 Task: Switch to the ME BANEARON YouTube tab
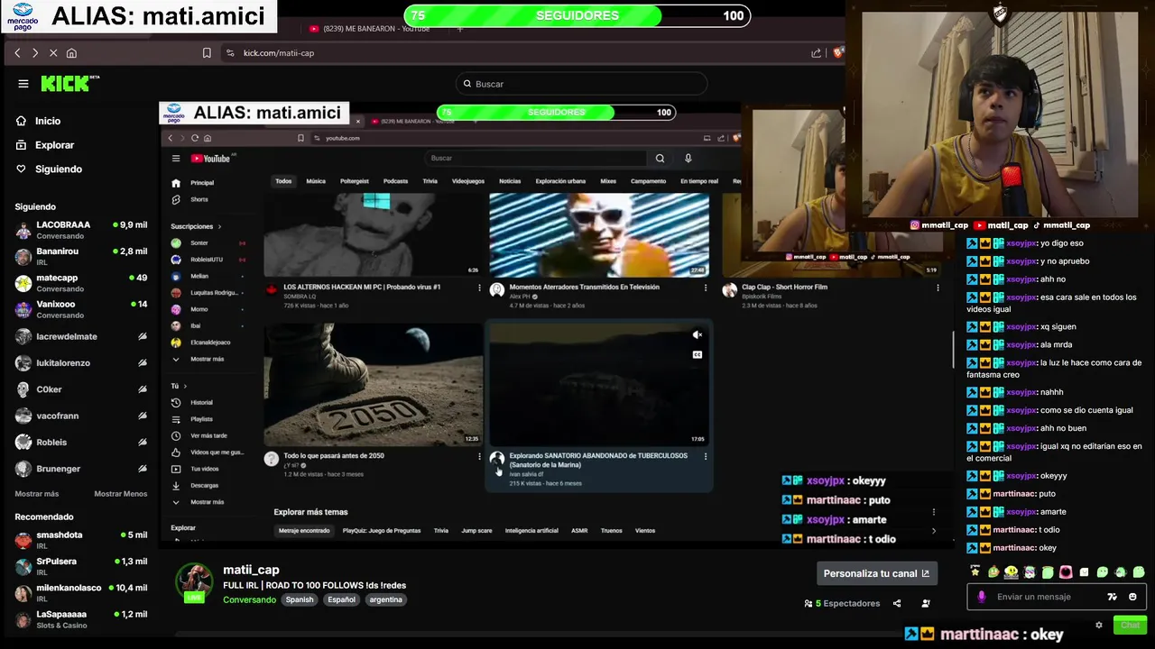pos(372,29)
